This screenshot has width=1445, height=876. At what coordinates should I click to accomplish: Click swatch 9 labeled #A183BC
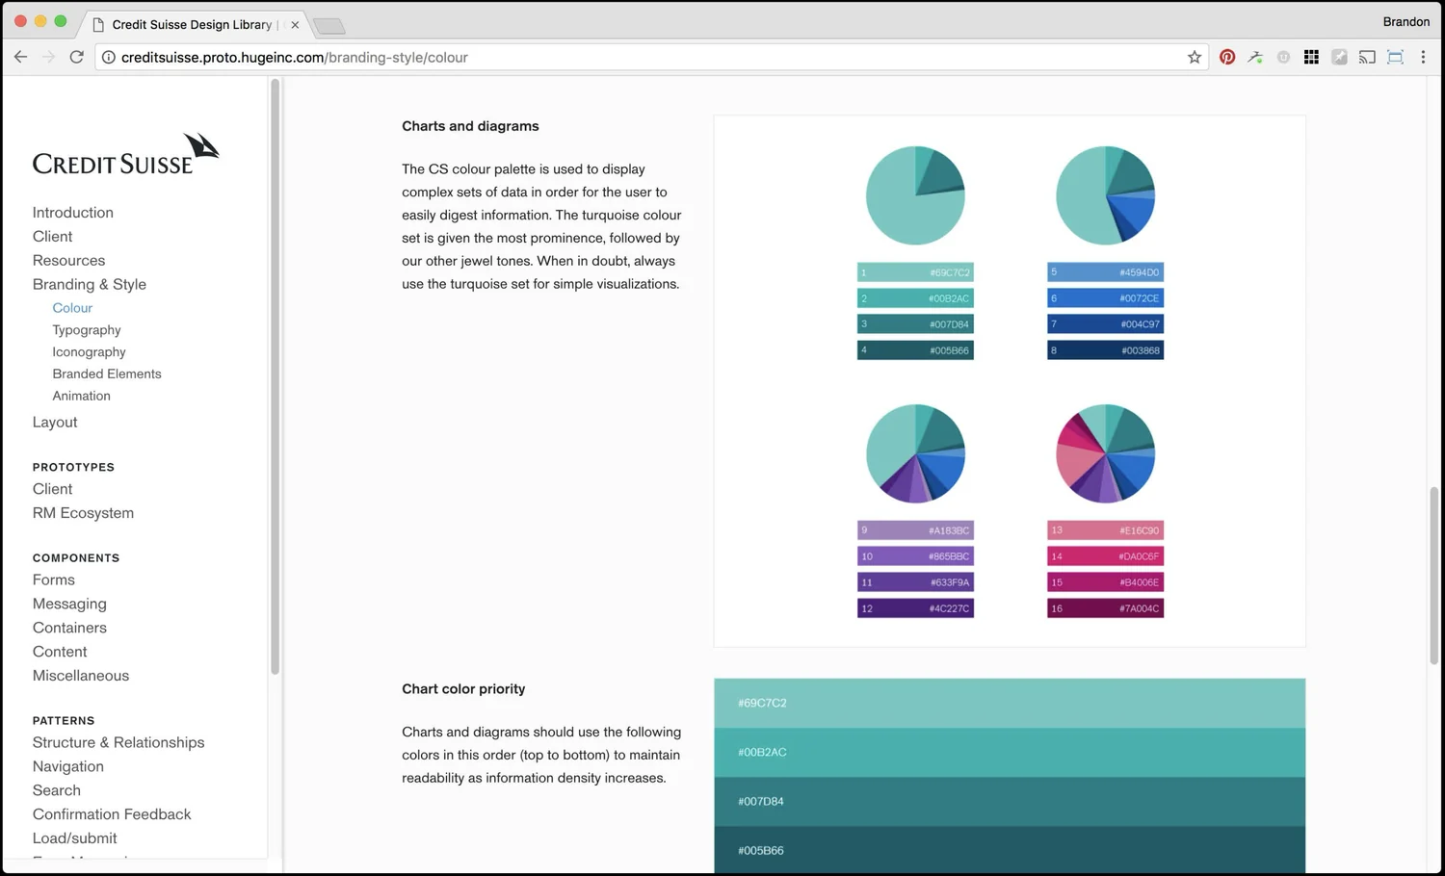(915, 530)
